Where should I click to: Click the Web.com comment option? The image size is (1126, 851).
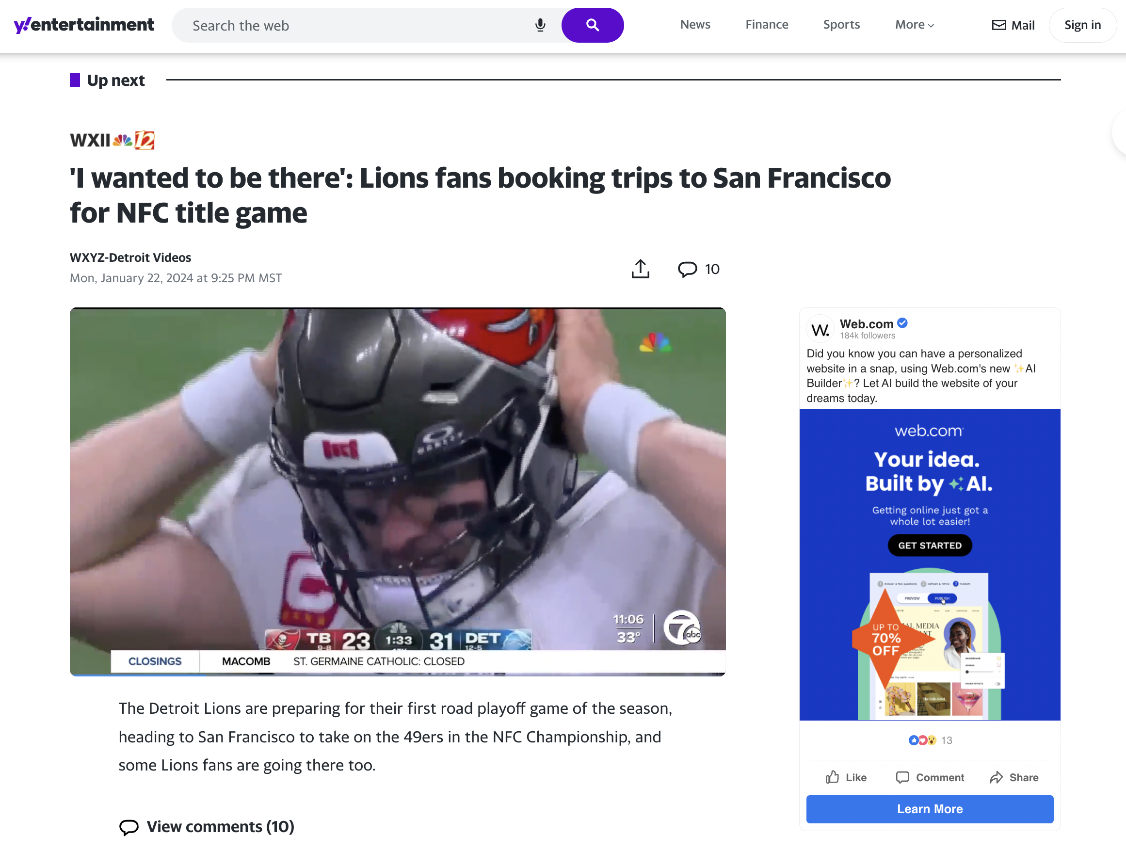(x=930, y=776)
